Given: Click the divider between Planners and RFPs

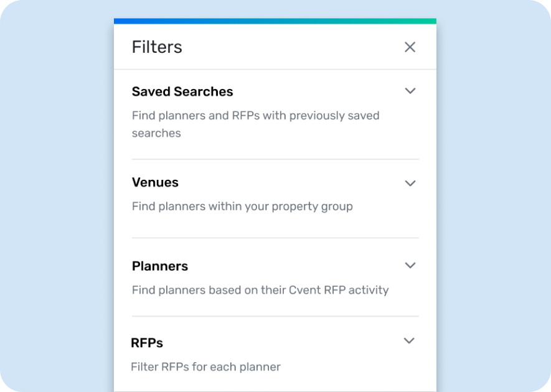Looking at the screenshot, I should click(x=275, y=316).
